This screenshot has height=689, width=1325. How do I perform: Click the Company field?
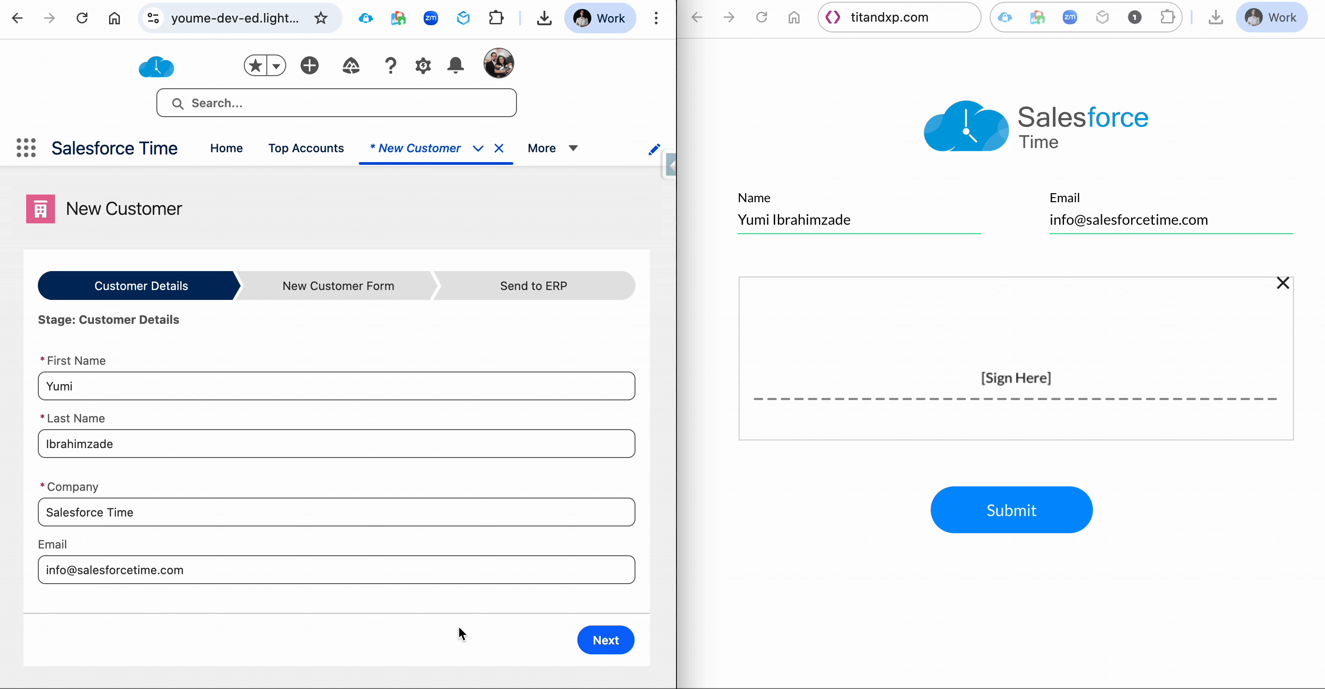pyautogui.click(x=336, y=512)
